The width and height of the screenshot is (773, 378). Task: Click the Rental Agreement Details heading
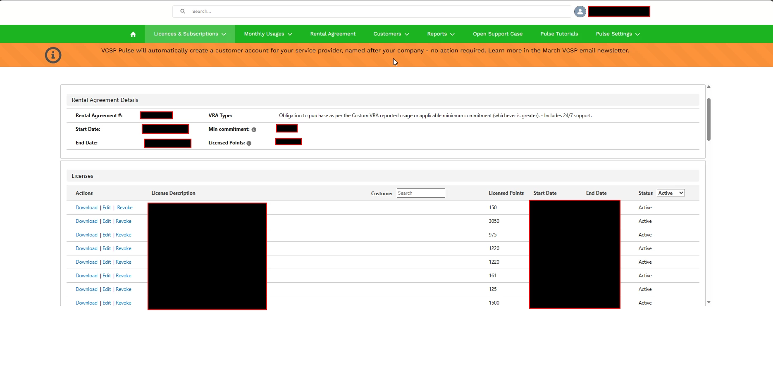point(105,100)
